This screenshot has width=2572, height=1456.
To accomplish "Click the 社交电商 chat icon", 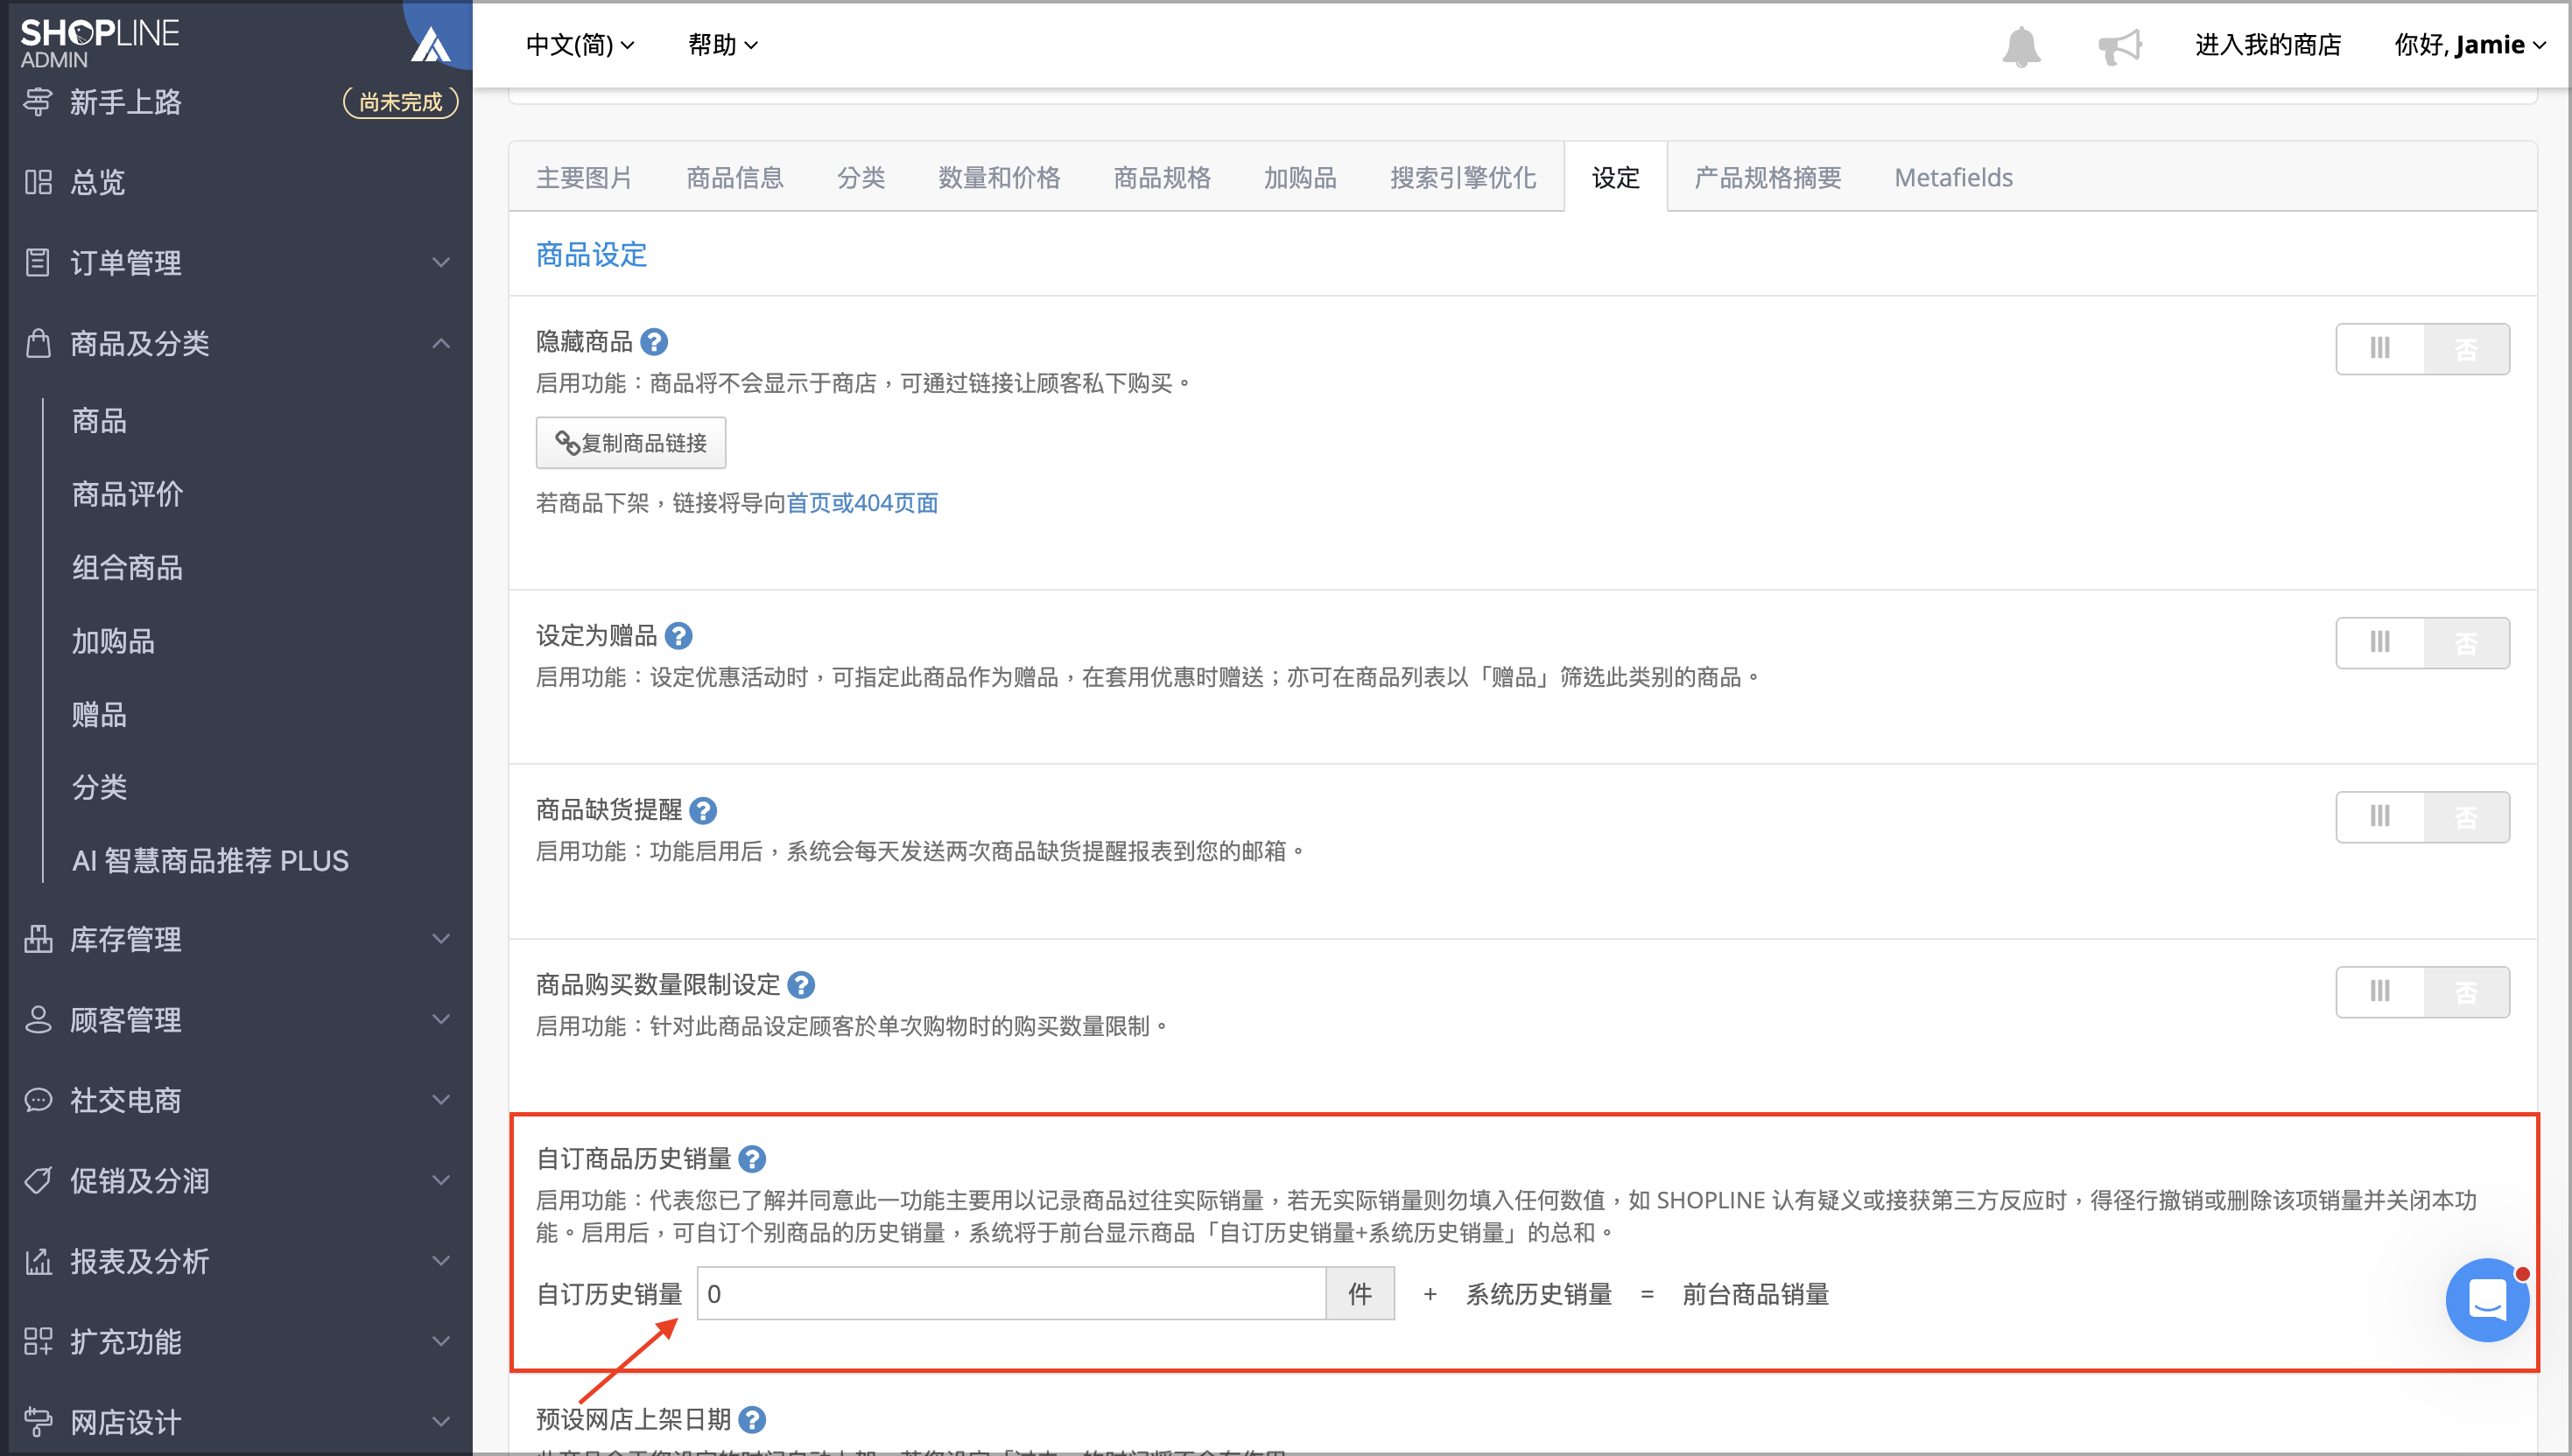I will tap(38, 1100).
